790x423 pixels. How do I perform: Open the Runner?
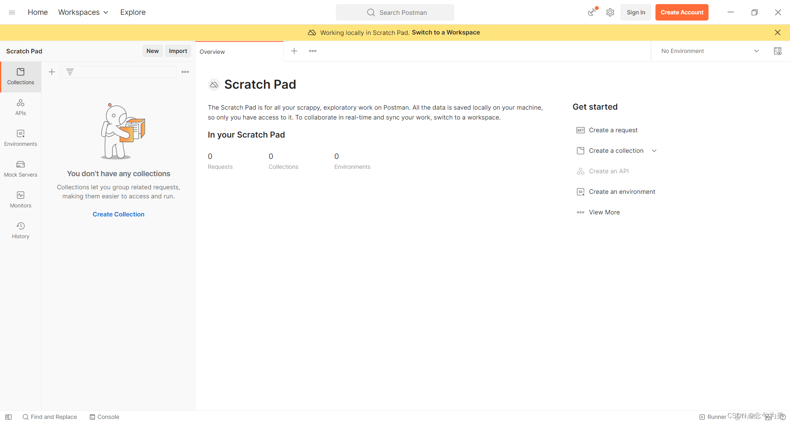(713, 417)
